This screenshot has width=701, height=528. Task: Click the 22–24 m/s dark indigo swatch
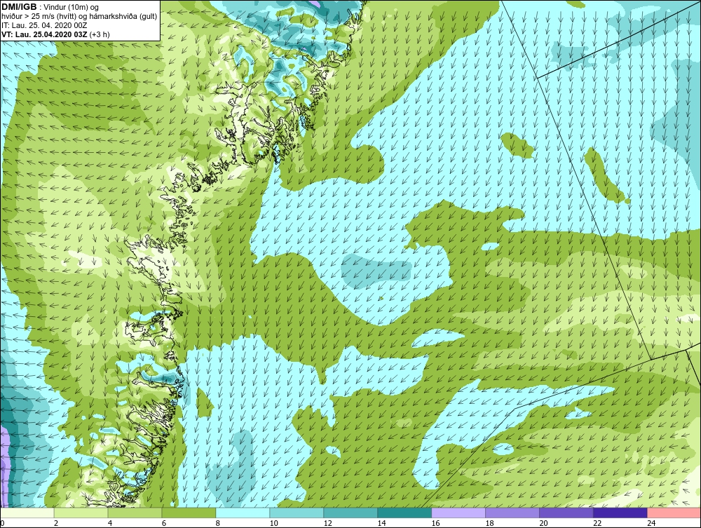coord(620,513)
